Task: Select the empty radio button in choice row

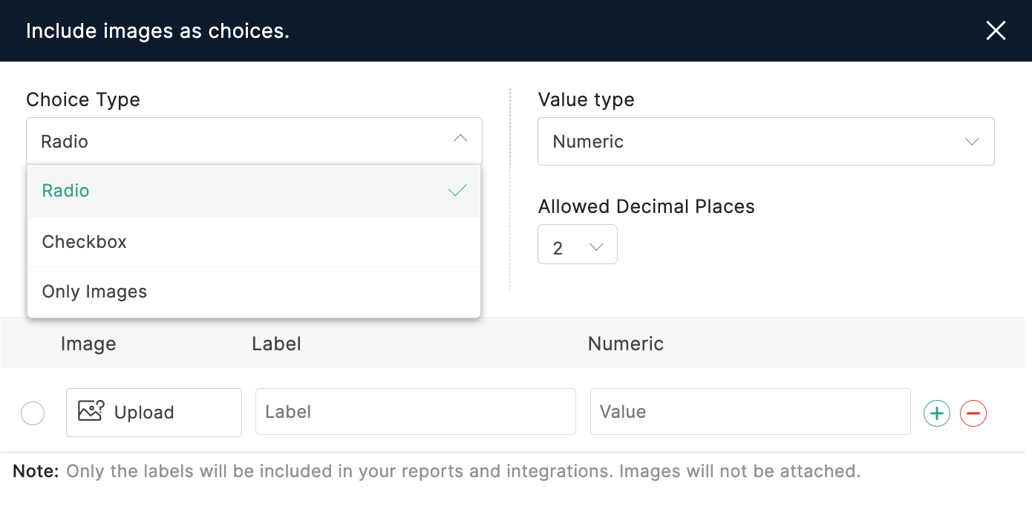Action: (33, 413)
